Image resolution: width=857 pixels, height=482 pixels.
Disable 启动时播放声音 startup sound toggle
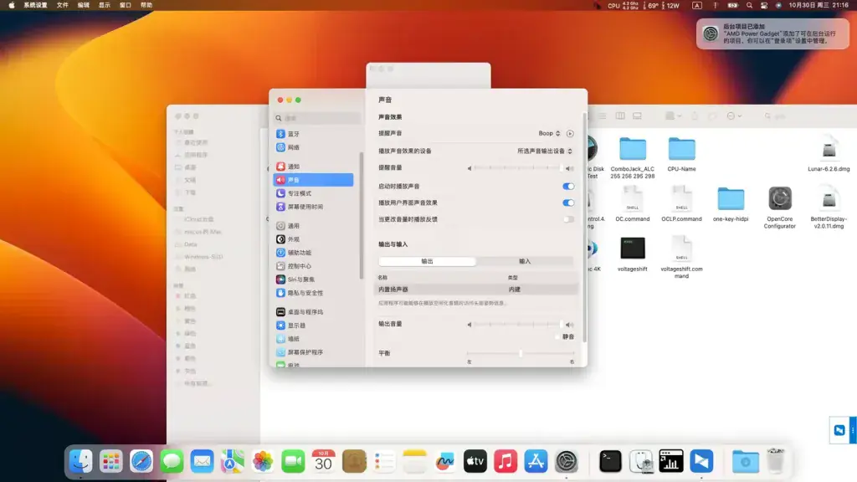coord(568,187)
